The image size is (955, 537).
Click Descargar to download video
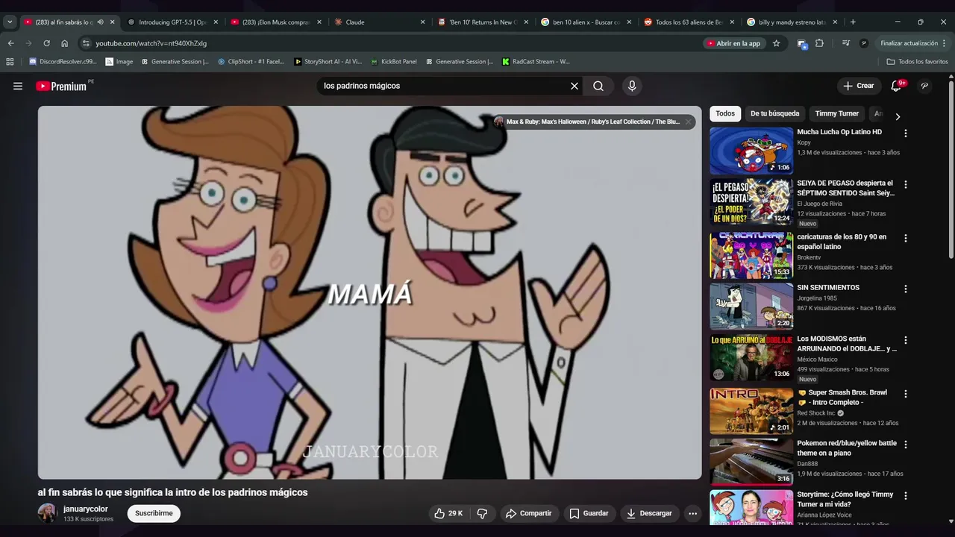pos(650,513)
